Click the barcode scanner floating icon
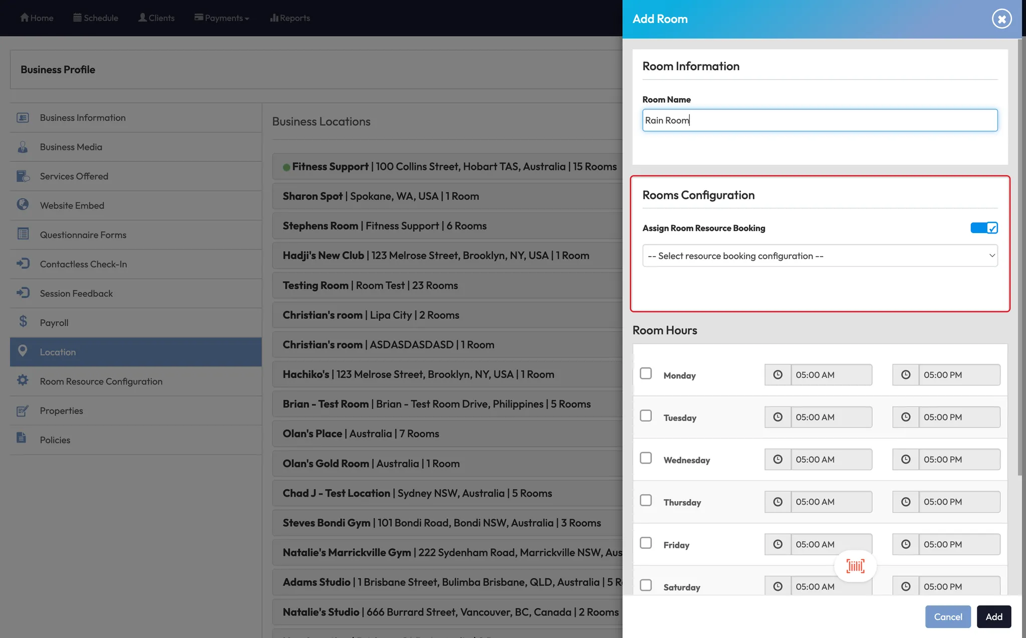1026x638 pixels. point(855,566)
